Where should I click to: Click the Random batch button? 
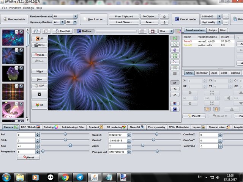point(14,19)
